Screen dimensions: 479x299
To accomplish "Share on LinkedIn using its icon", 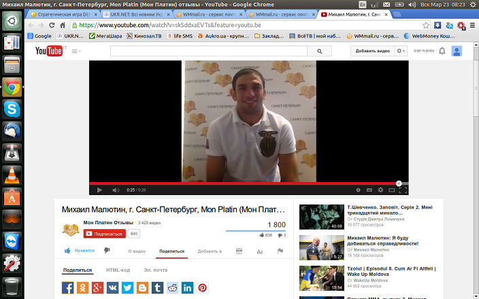I will 187,287.
